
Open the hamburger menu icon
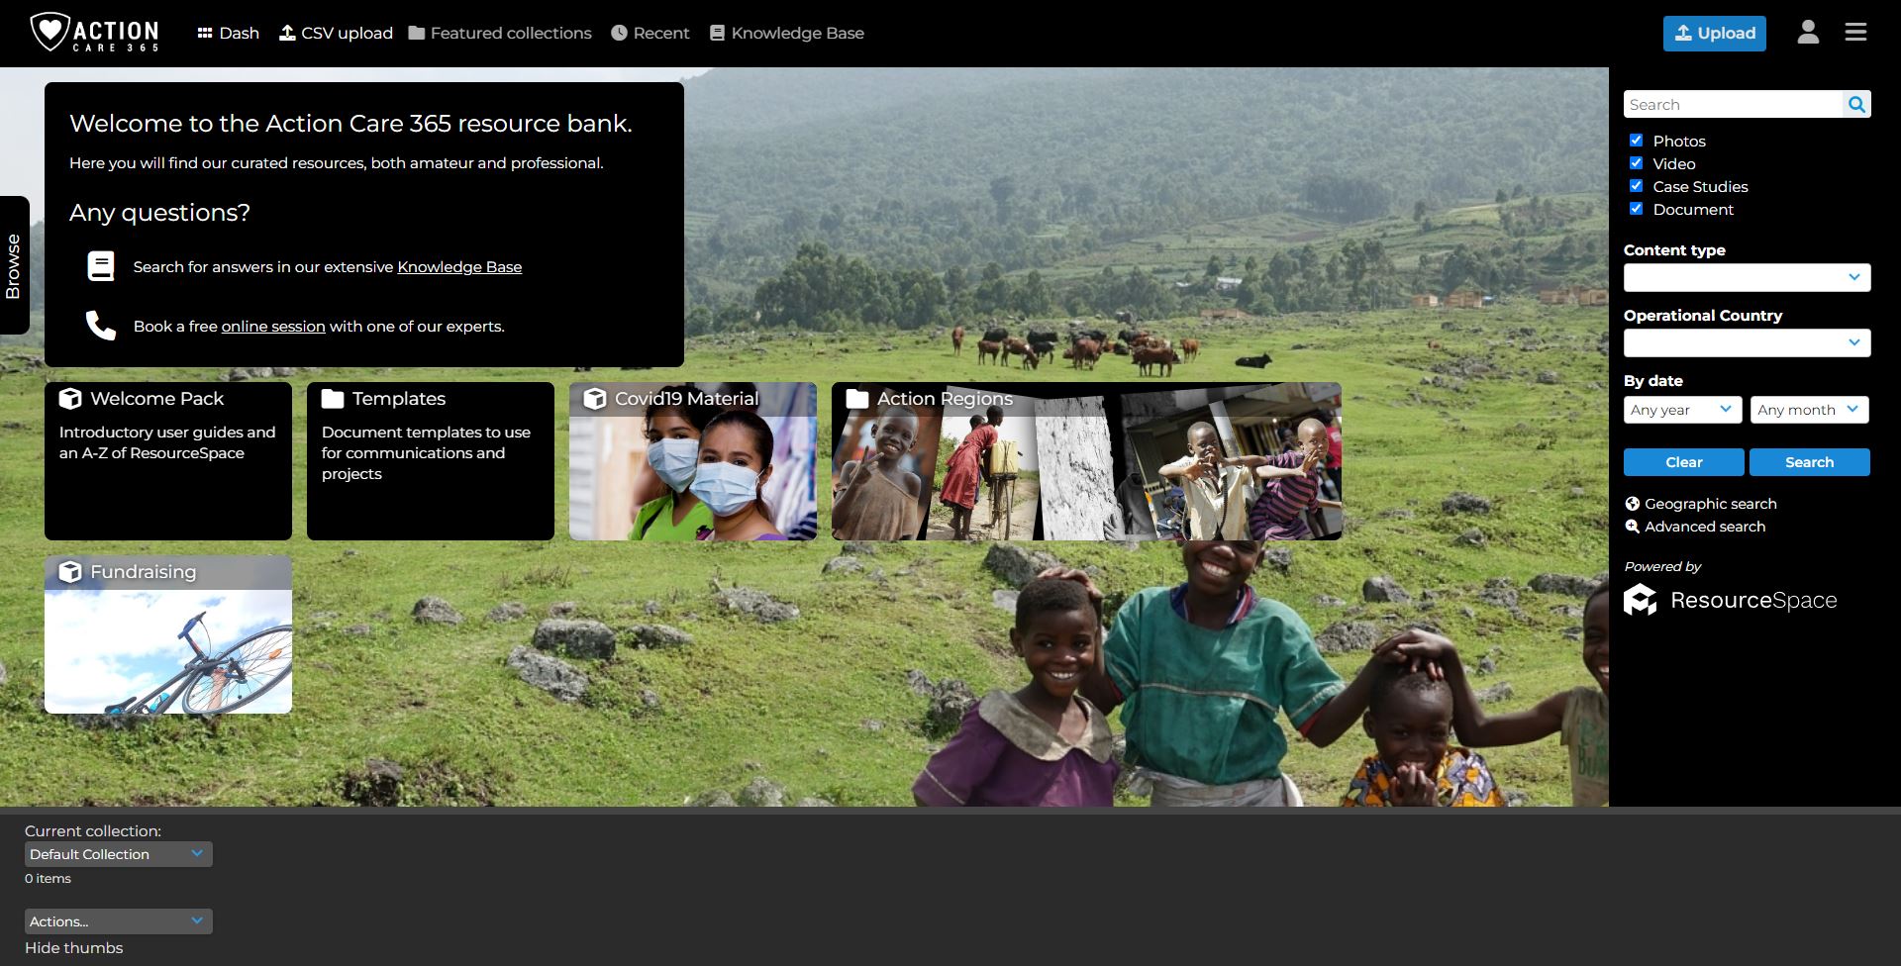pyautogui.click(x=1855, y=33)
